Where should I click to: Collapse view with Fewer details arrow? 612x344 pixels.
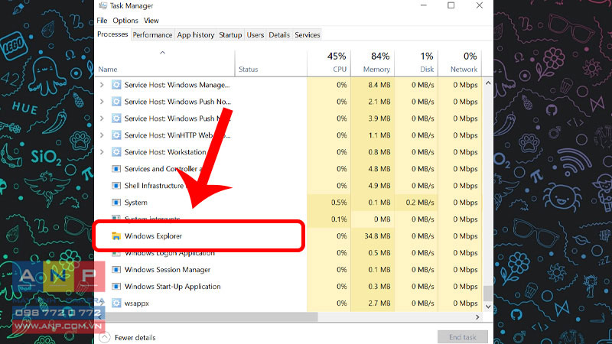pyautogui.click(x=105, y=337)
